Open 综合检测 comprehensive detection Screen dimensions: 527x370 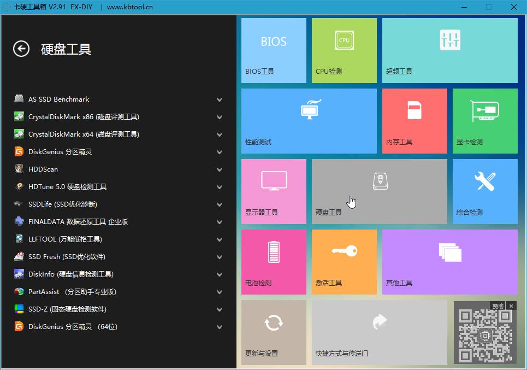(484, 191)
